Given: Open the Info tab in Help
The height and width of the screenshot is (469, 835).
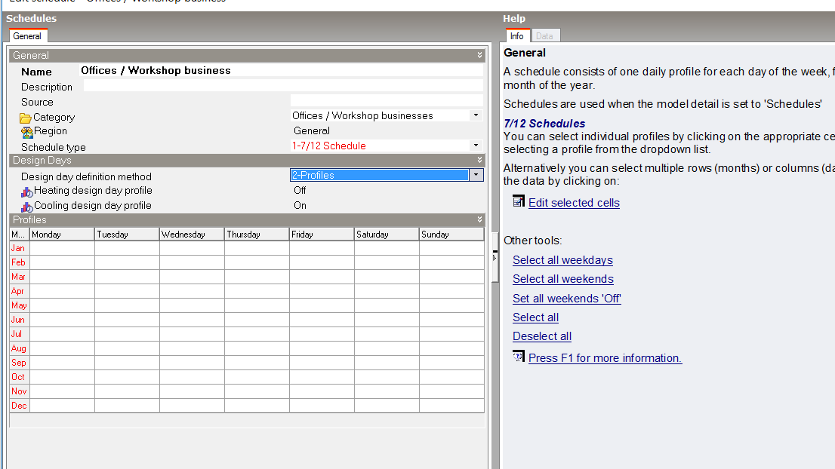Looking at the screenshot, I should [516, 36].
